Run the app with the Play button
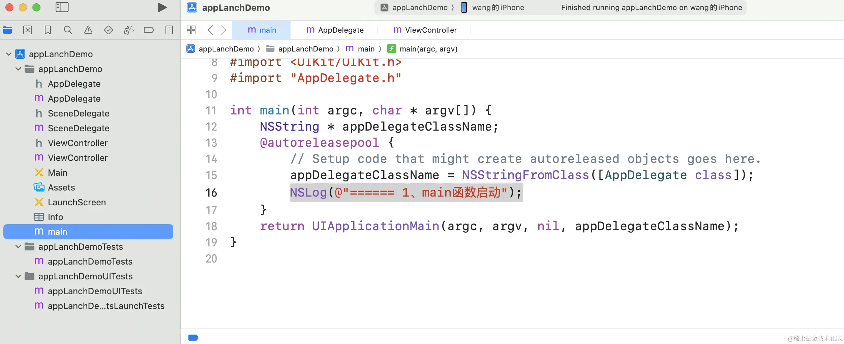The image size is (844, 344). 162,7
